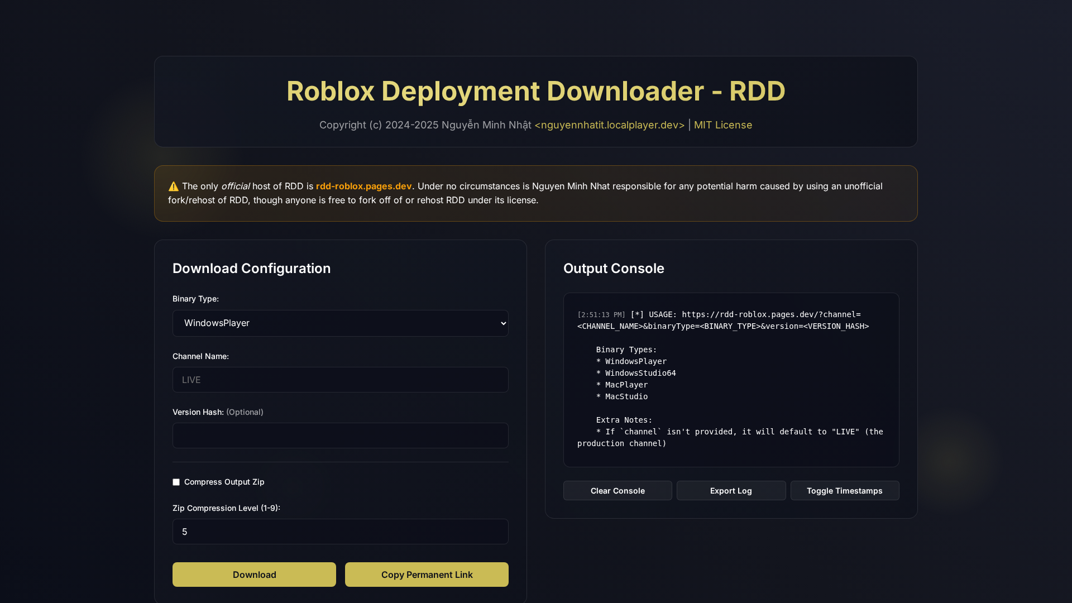Click the Zip Compression Level label
Image resolution: width=1072 pixels, height=603 pixels.
pos(226,508)
